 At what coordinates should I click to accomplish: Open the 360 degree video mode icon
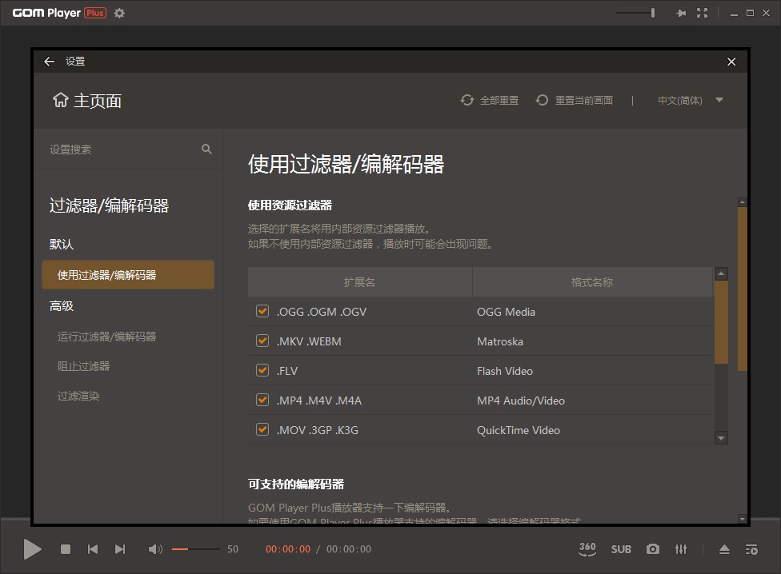click(x=587, y=549)
